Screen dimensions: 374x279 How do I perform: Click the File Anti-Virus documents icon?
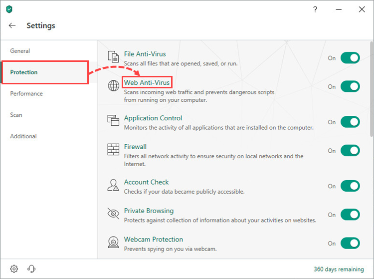tap(113, 56)
